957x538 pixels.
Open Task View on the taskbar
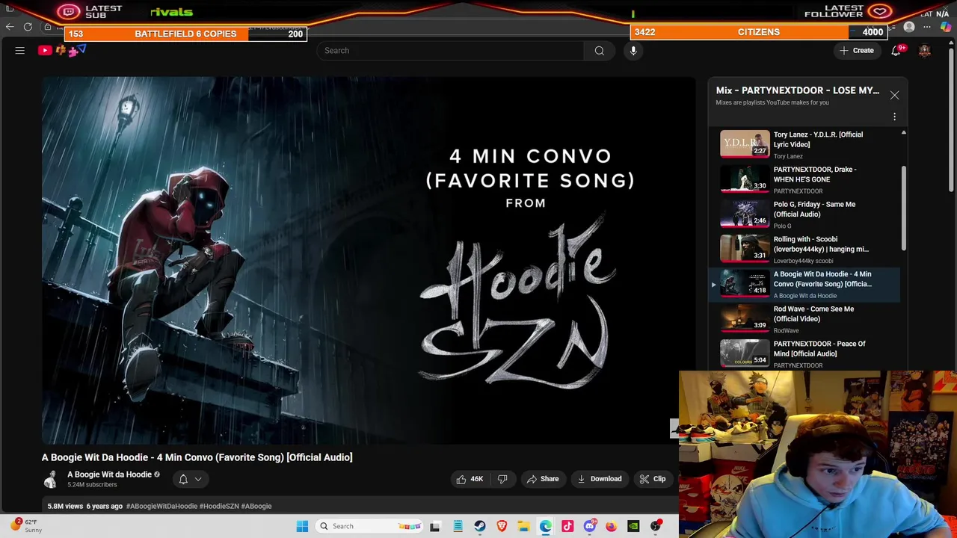pos(435,526)
